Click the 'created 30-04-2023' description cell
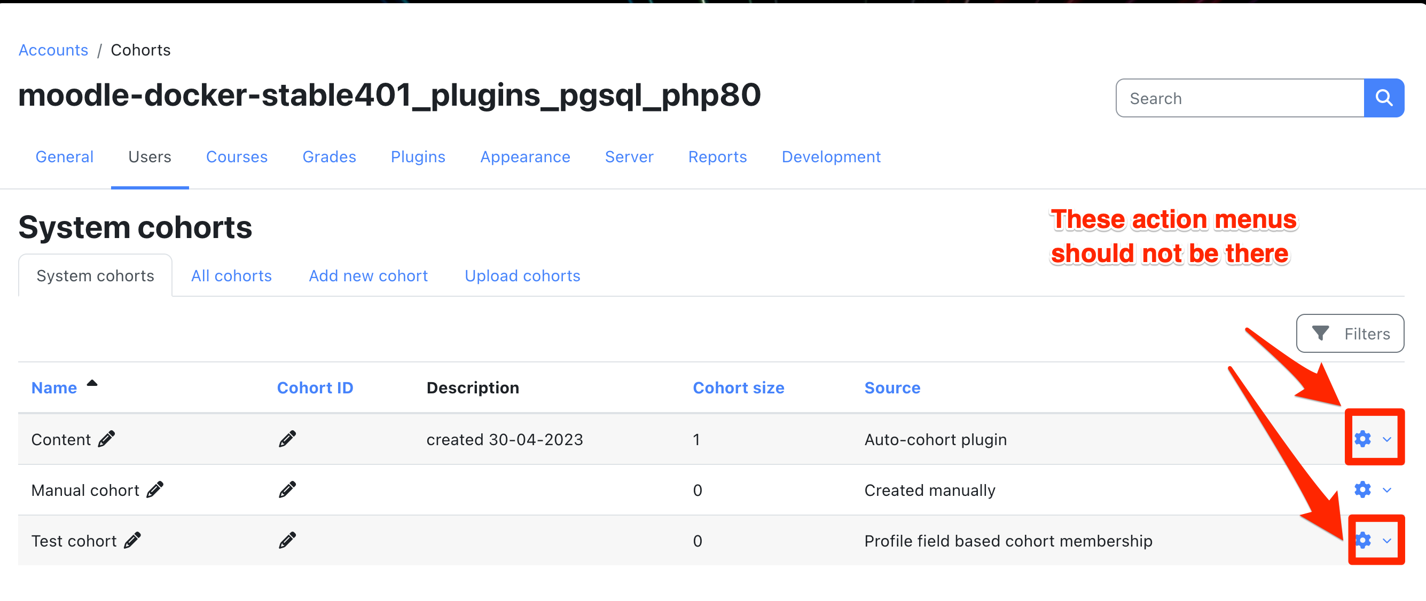 pyautogui.click(x=504, y=439)
